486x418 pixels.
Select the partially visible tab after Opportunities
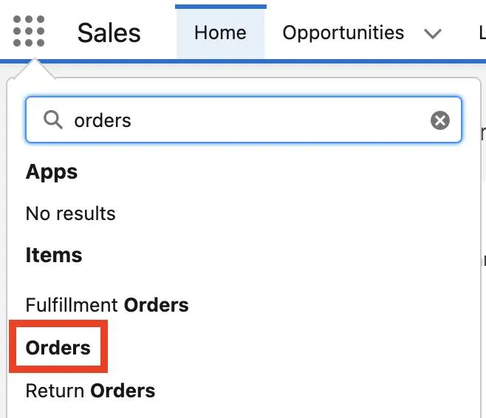[482, 32]
